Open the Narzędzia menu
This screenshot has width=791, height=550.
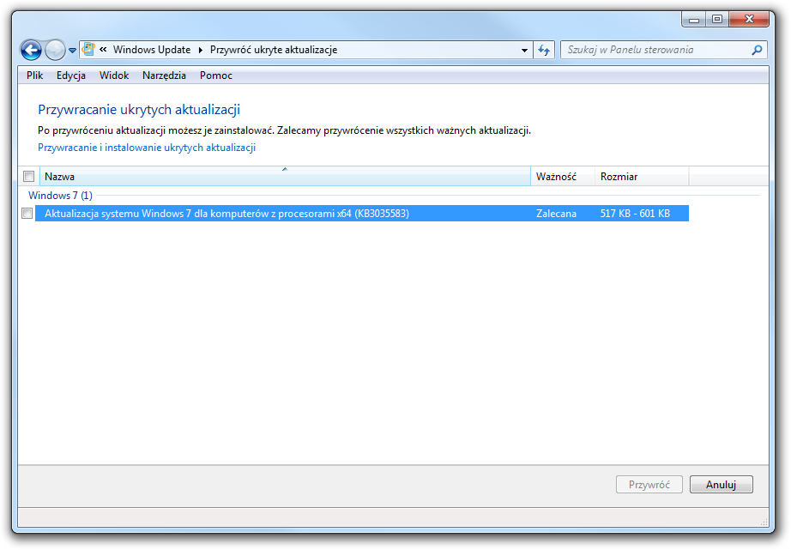point(164,76)
